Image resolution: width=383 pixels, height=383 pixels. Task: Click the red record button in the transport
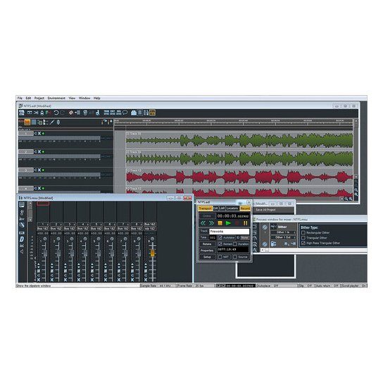(237, 223)
